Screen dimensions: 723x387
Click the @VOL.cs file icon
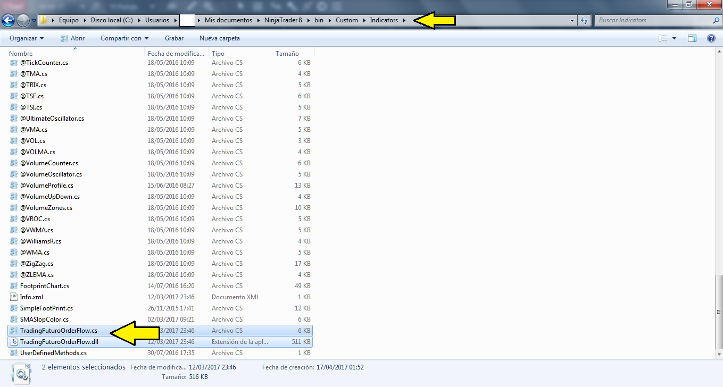[x=14, y=141]
